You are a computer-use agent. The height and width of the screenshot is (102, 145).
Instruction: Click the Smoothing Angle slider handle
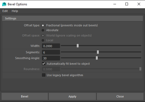pos(97,58)
